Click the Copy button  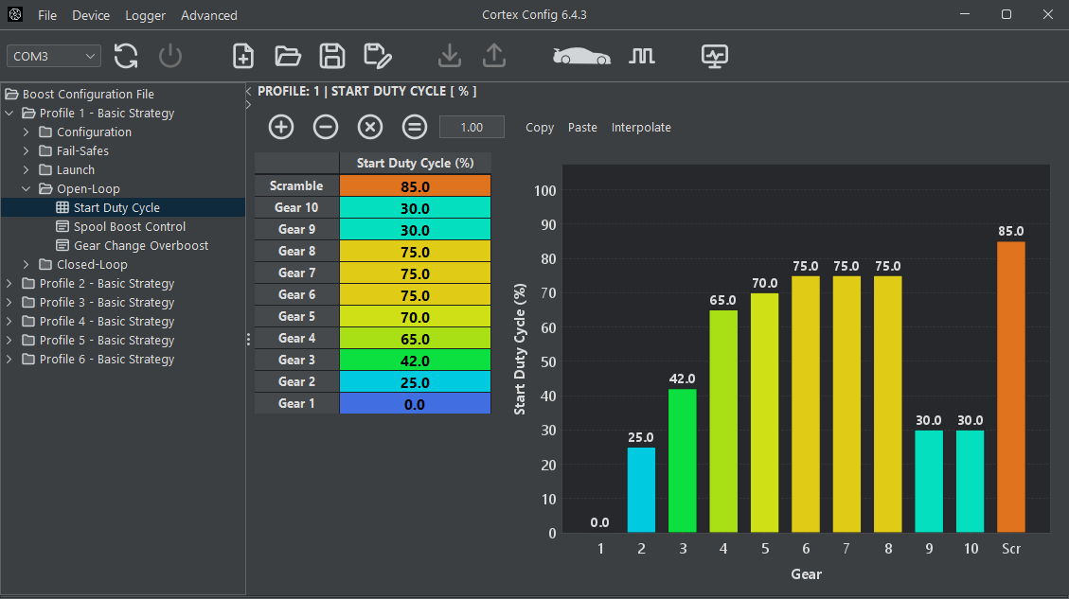point(540,128)
